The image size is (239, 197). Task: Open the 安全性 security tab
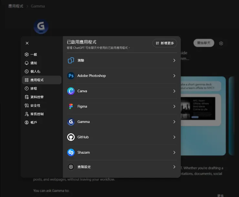point(42,105)
